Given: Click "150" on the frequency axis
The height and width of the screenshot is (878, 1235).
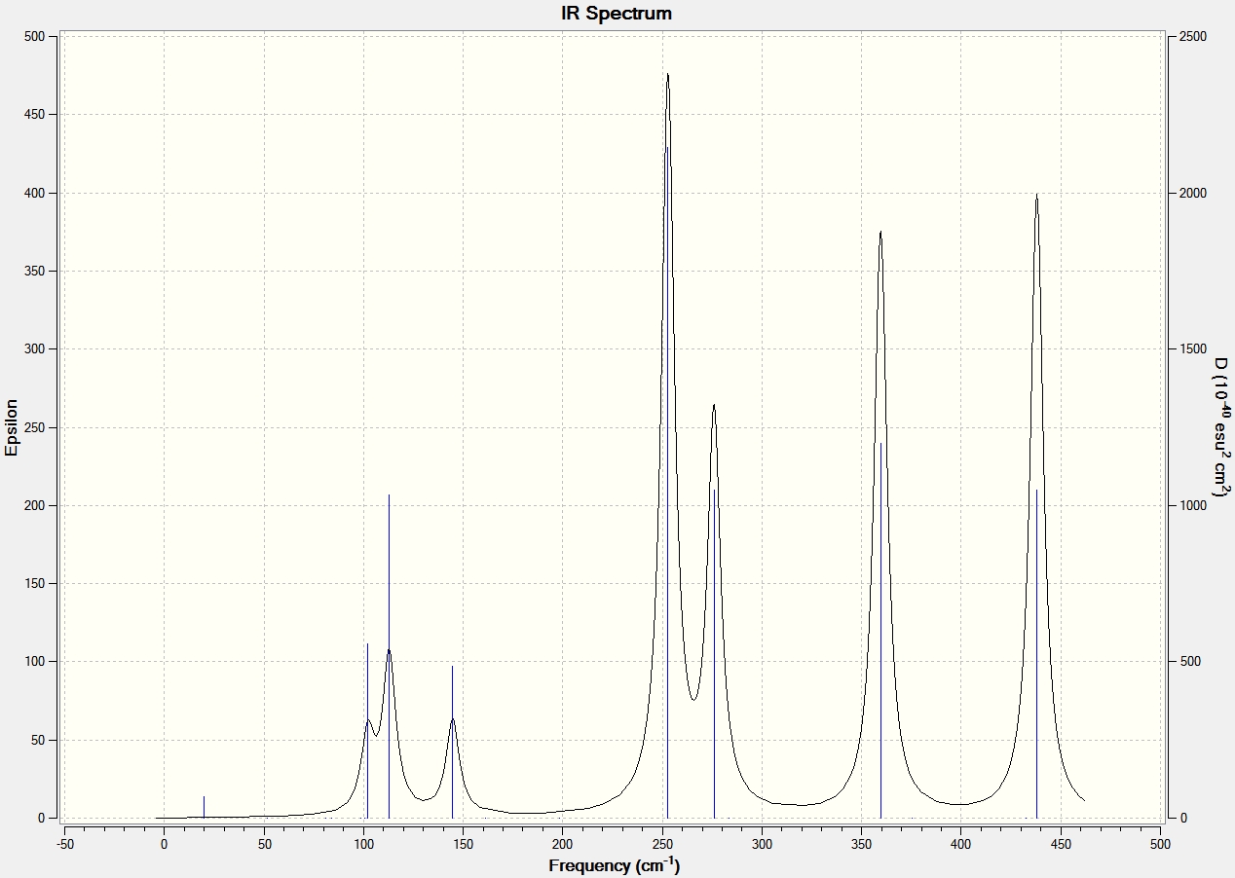Looking at the screenshot, I should [x=463, y=843].
